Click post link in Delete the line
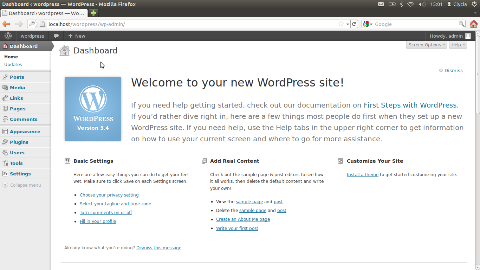This screenshot has height=270, width=480. (x=282, y=210)
